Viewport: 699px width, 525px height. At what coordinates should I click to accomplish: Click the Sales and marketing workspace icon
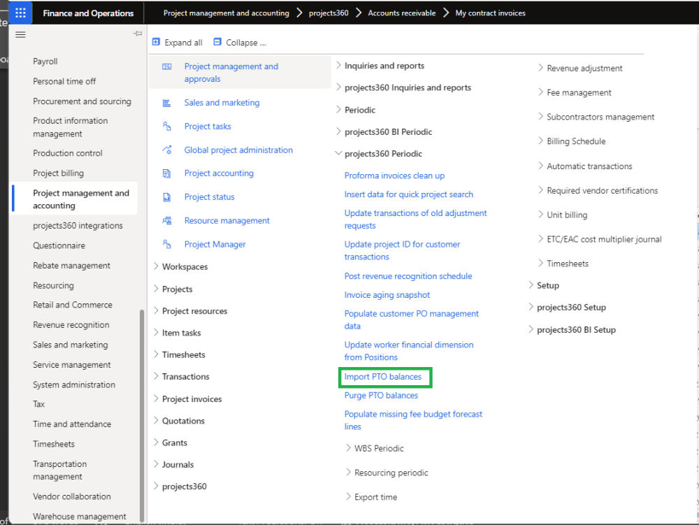click(167, 103)
